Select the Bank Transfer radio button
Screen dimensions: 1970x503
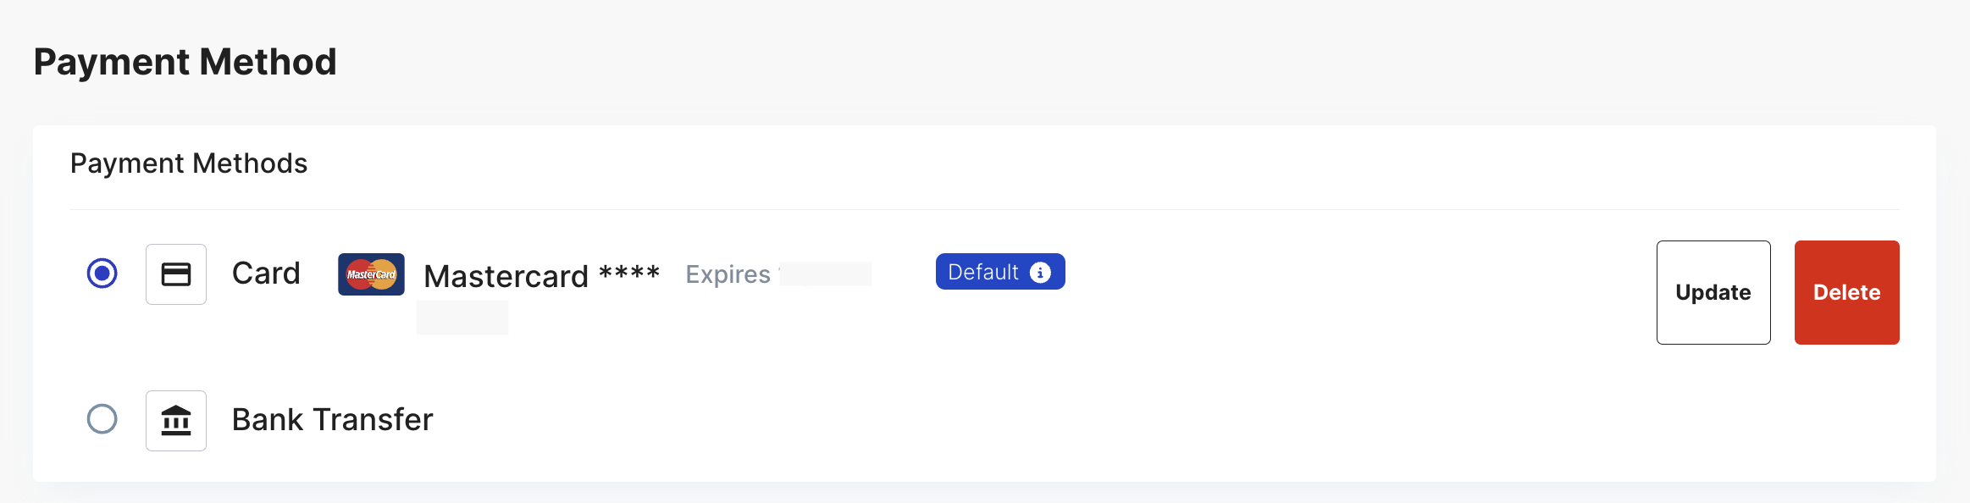tap(103, 420)
